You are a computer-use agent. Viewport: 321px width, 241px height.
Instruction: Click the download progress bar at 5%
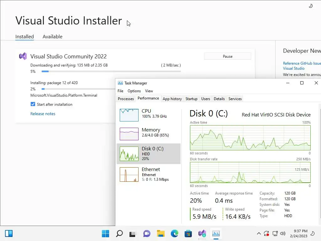(111, 71)
